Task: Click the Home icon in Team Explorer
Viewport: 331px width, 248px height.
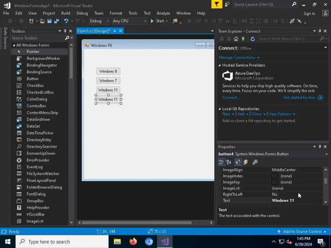Action: (x=236, y=39)
